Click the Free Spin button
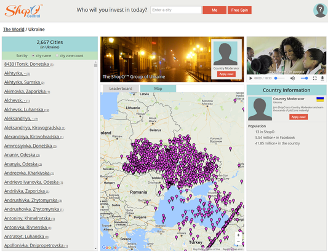328x252 pixels. (x=239, y=10)
